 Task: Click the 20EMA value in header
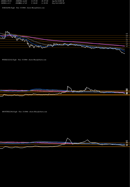pyautogui.click(x=6, y=1)
